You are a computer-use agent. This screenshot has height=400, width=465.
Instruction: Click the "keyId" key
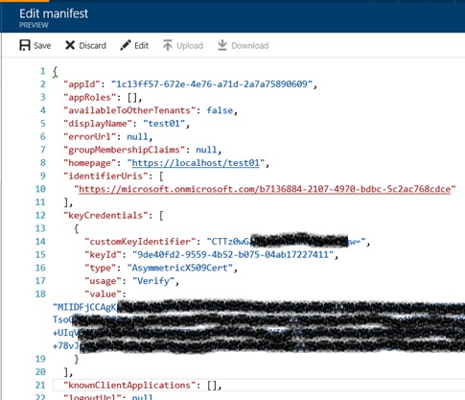103,255
